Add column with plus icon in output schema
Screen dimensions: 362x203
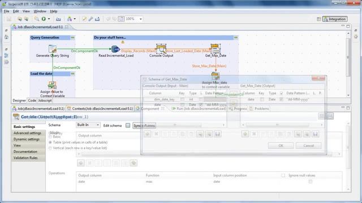click(245, 134)
